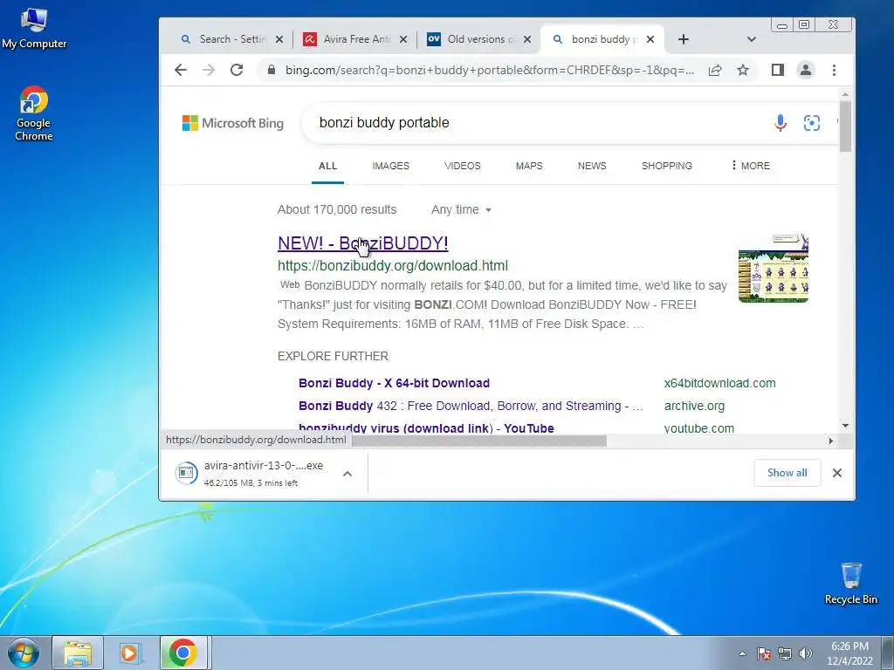This screenshot has height=670, width=894.
Task: Open Bonzi Buddy 432 archive link
Action: tap(471, 406)
